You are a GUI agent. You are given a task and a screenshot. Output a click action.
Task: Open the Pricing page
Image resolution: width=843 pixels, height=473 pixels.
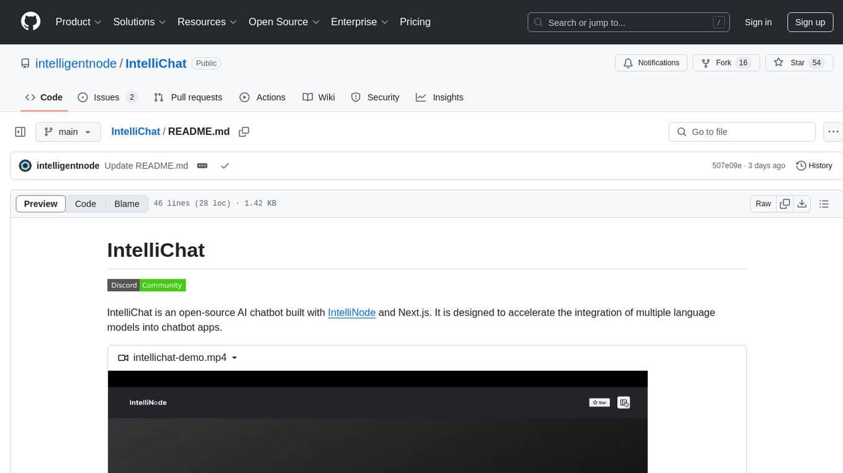pos(415,22)
